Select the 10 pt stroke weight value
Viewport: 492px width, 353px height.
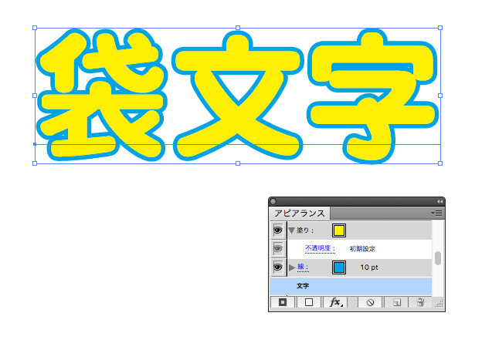pyautogui.click(x=369, y=267)
